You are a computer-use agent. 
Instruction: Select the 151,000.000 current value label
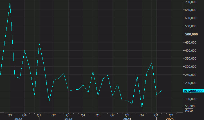pos(194,91)
